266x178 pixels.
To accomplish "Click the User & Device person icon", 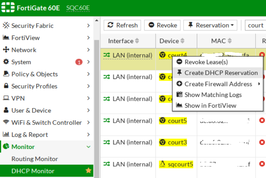I will pos(6,110).
